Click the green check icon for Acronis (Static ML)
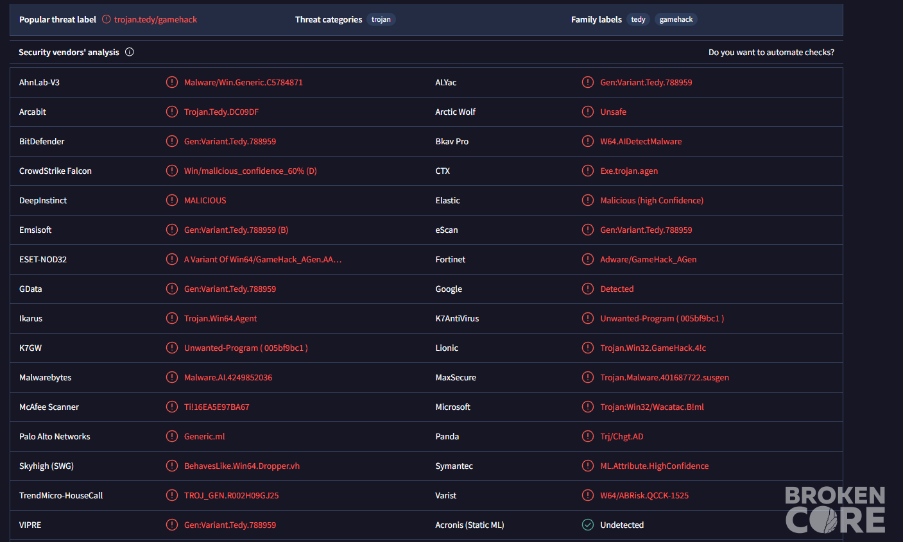The width and height of the screenshot is (903, 542). click(588, 525)
